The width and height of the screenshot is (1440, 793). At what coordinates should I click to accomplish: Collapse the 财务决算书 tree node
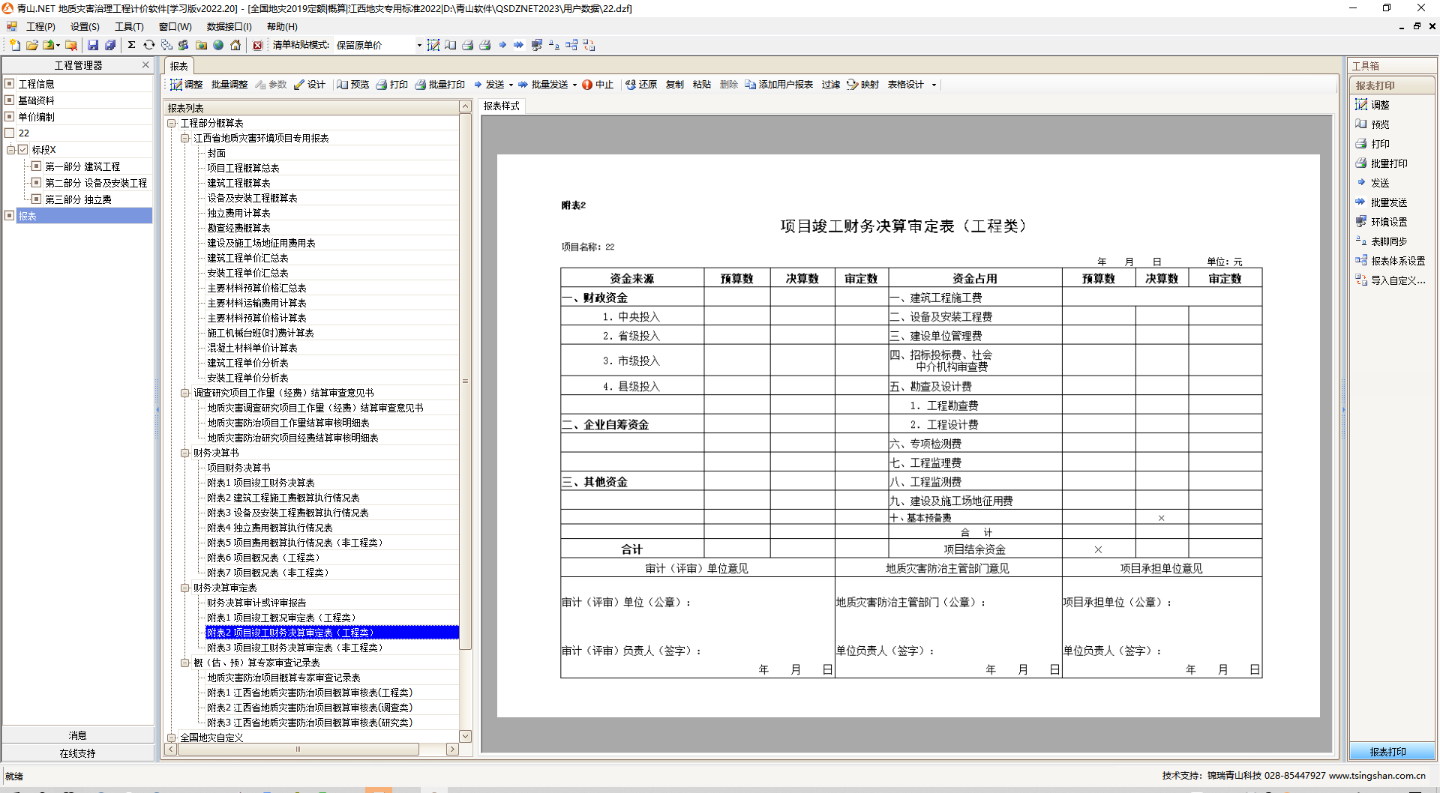pyautogui.click(x=184, y=453)
